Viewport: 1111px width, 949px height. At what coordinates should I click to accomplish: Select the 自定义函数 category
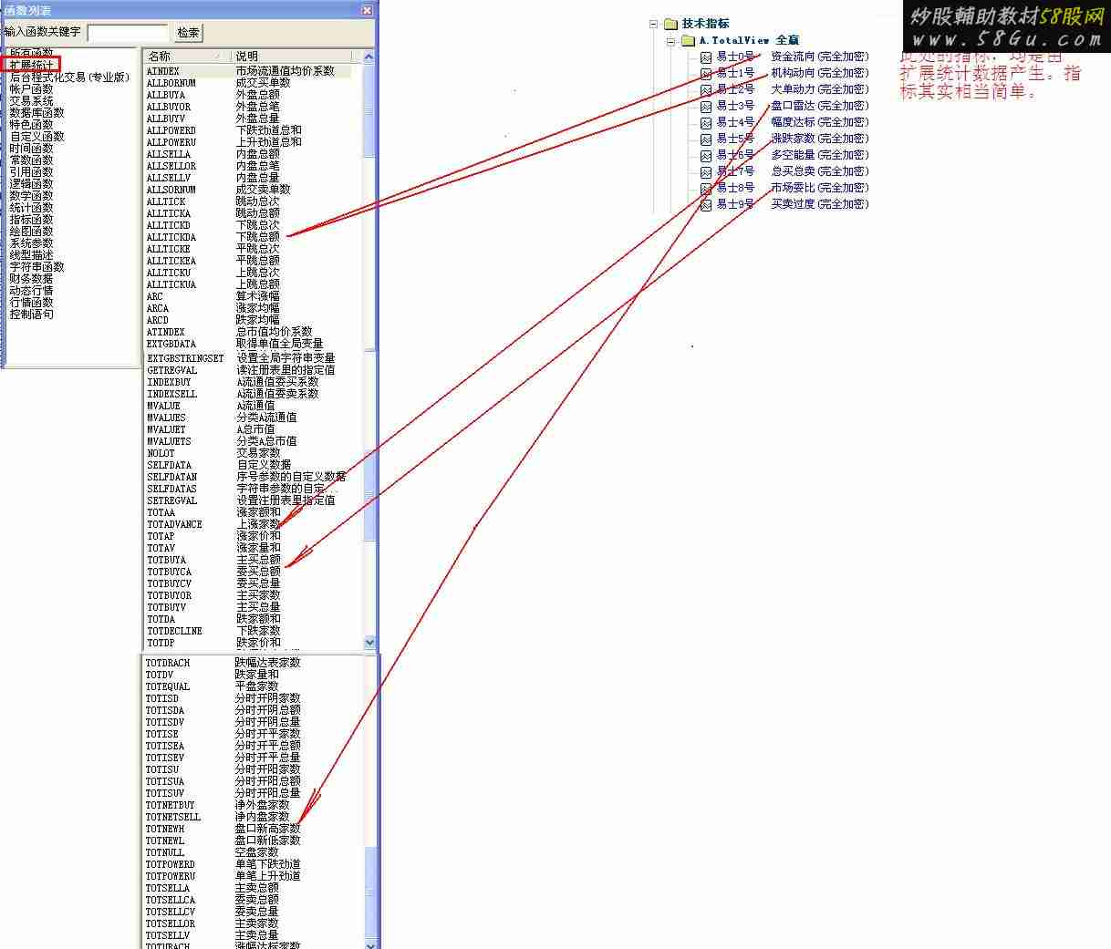pyautogui.click(x=36, y=136)
